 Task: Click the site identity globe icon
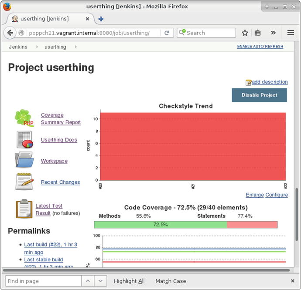(x=21, y=33)
